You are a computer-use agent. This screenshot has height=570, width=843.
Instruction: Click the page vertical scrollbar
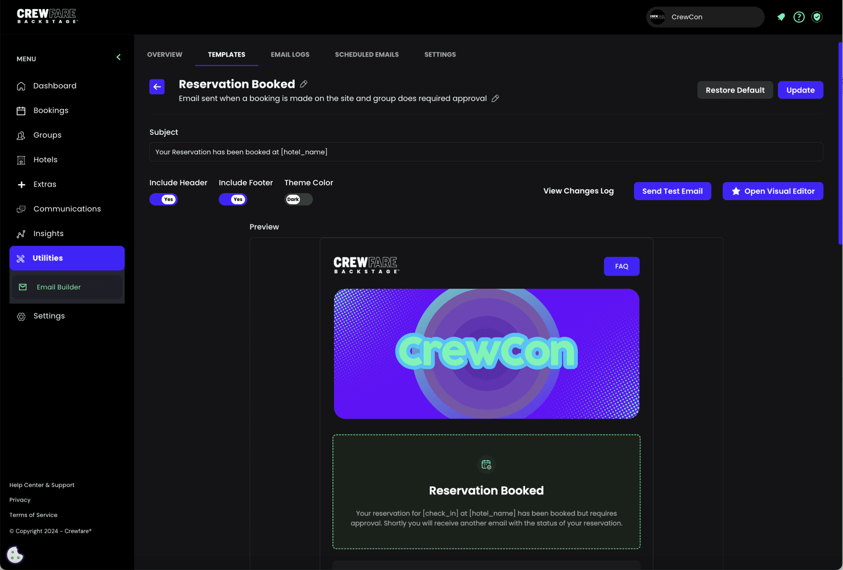click(x=840, y=143)
